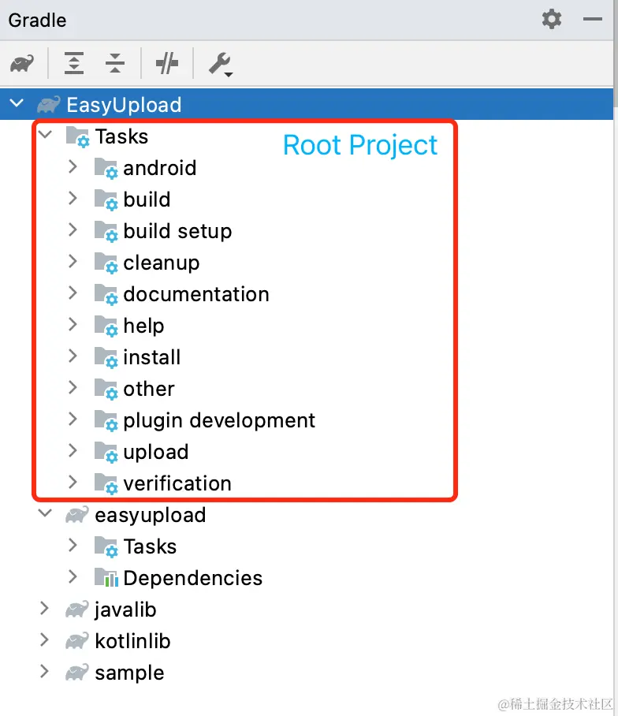Collapse the EasyUpload root project
This screenshot has width=618, height=716.
(17, 103)
